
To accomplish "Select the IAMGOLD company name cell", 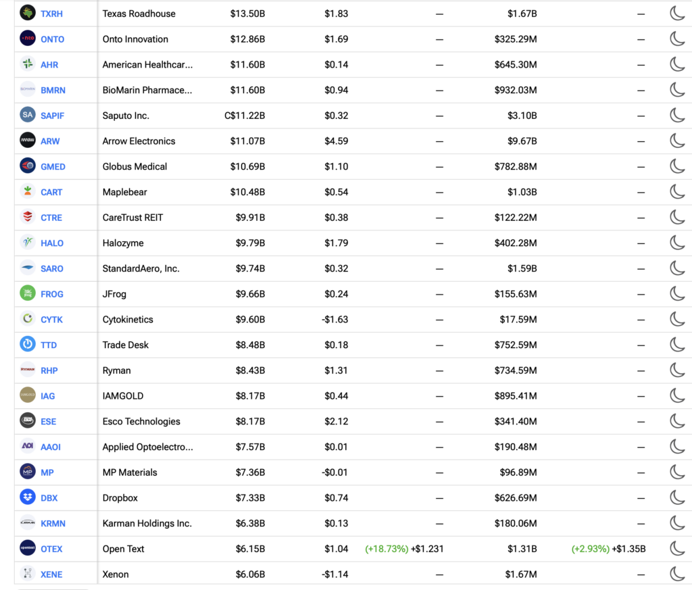I will tap(123, 396).
